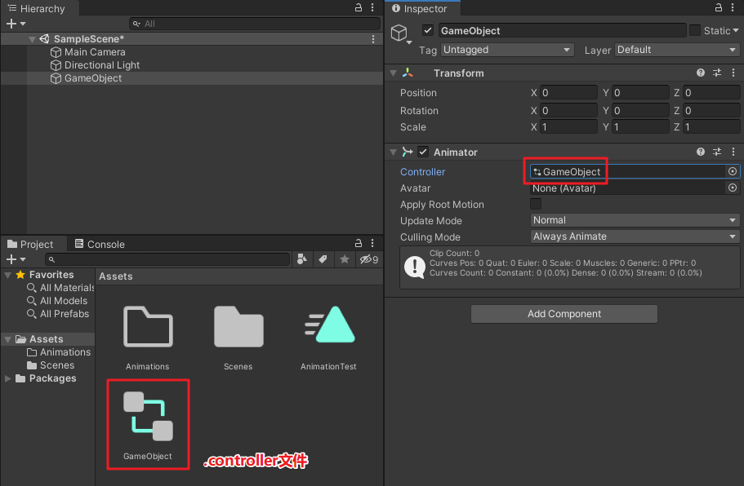Click the search by label icon
Viewport: 744px width, 486px height.
323,259
